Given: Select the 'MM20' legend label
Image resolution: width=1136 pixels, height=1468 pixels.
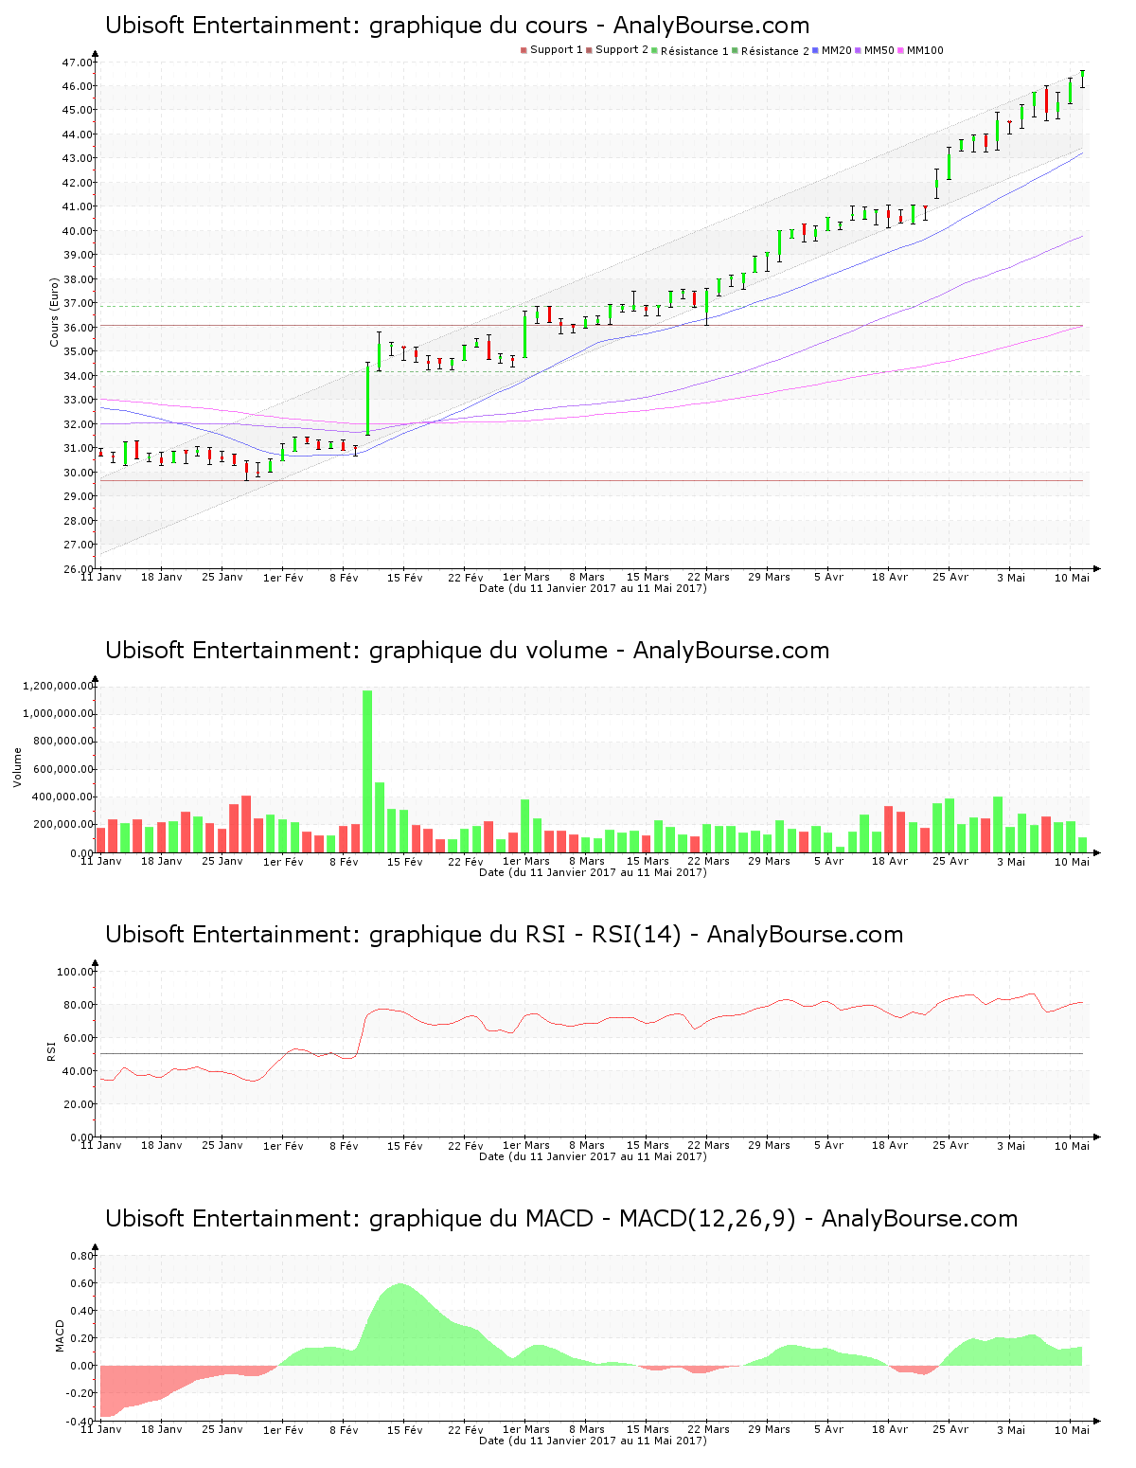Looking at the screenshot, I should 837,50.
